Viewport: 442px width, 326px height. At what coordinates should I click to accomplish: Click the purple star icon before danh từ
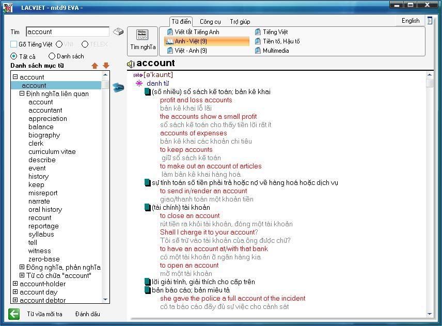click(139, 83)
